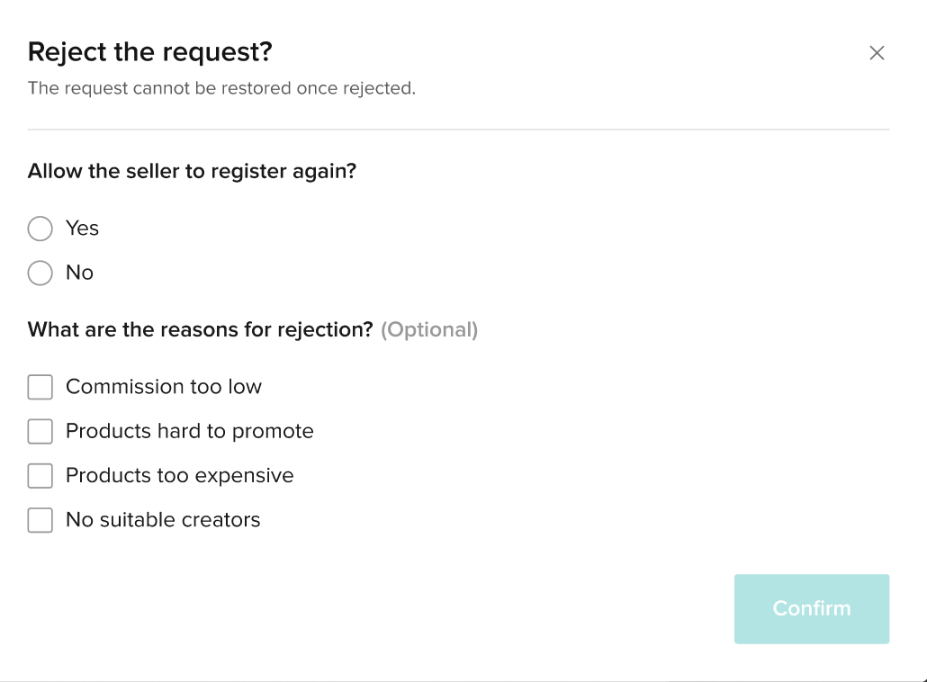The image size is (927, 682).
Task: Click the "Reject the request?" dialog title
Action: click(150, 52)
